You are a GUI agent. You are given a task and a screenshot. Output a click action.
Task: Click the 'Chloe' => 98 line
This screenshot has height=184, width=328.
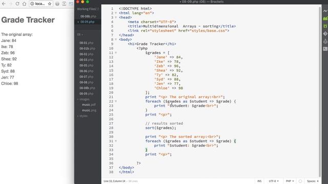(x=169, y=88)
